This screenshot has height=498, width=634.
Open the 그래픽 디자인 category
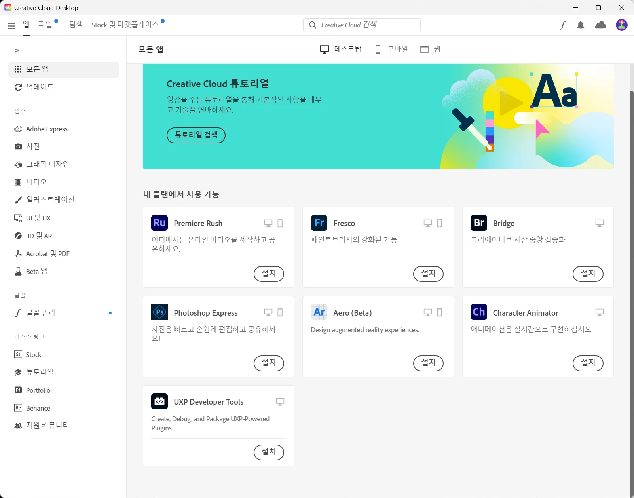(x=64, y=164)
